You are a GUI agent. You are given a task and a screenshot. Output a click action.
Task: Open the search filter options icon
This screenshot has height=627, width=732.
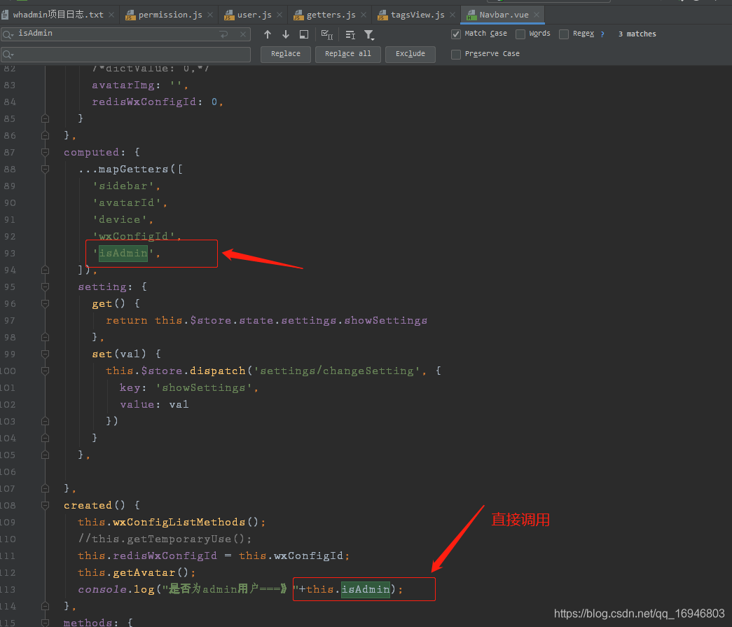click(x=369, y=34)
